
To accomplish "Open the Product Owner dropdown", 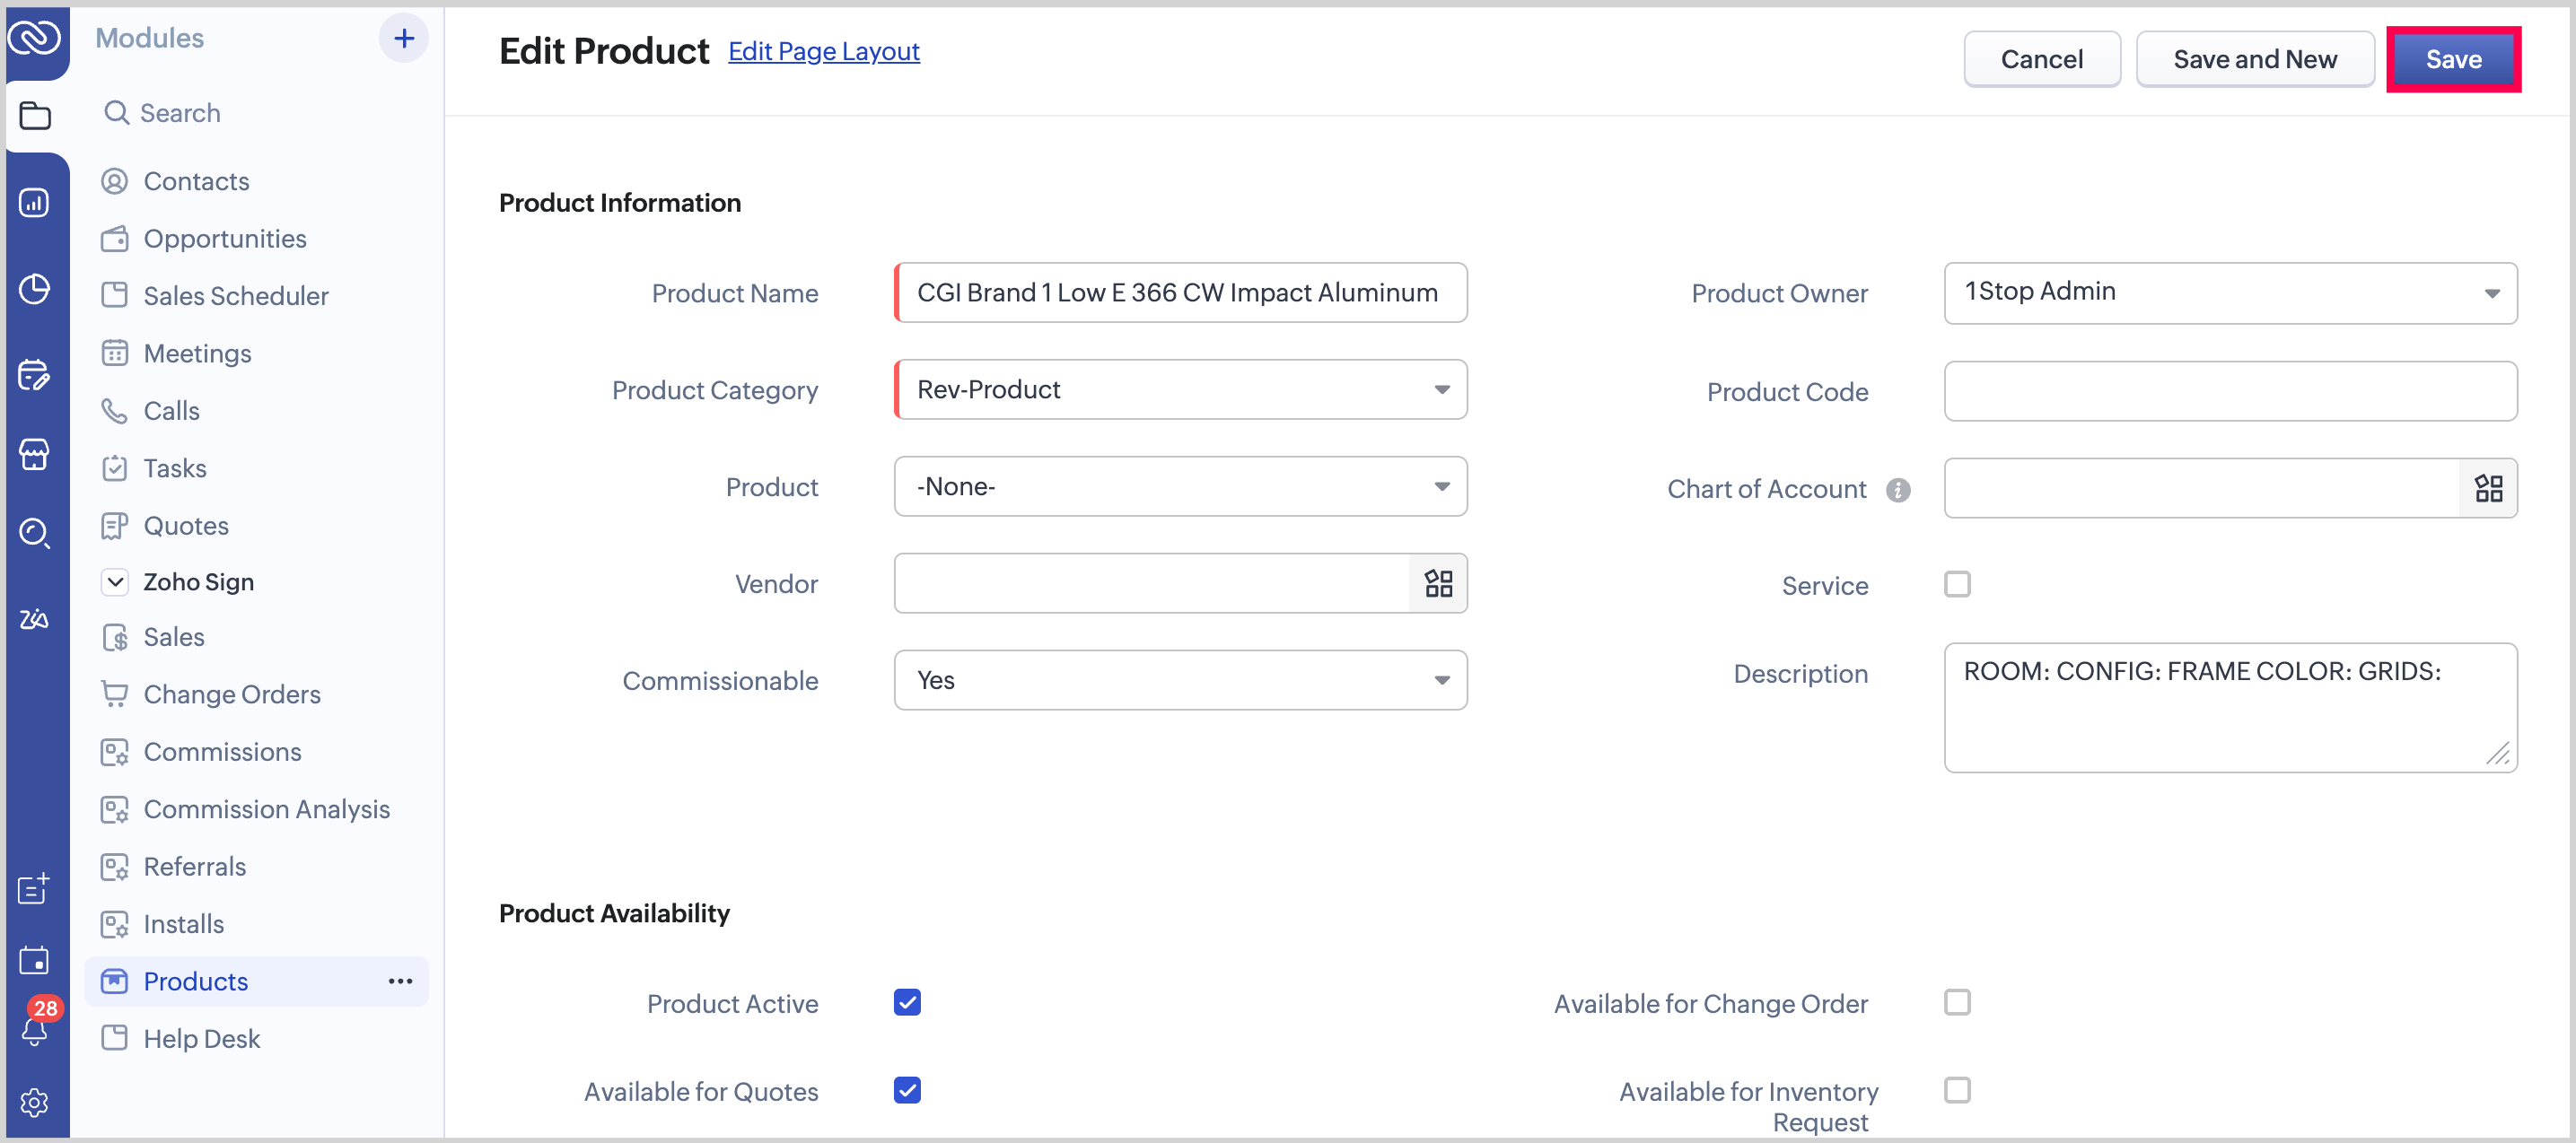I will (2229, 292).
